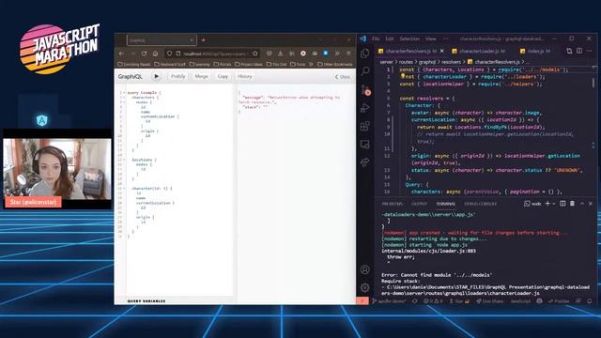Focus the localhost address bar
Viewport: 601px width, 338px height.
[213, 54]
